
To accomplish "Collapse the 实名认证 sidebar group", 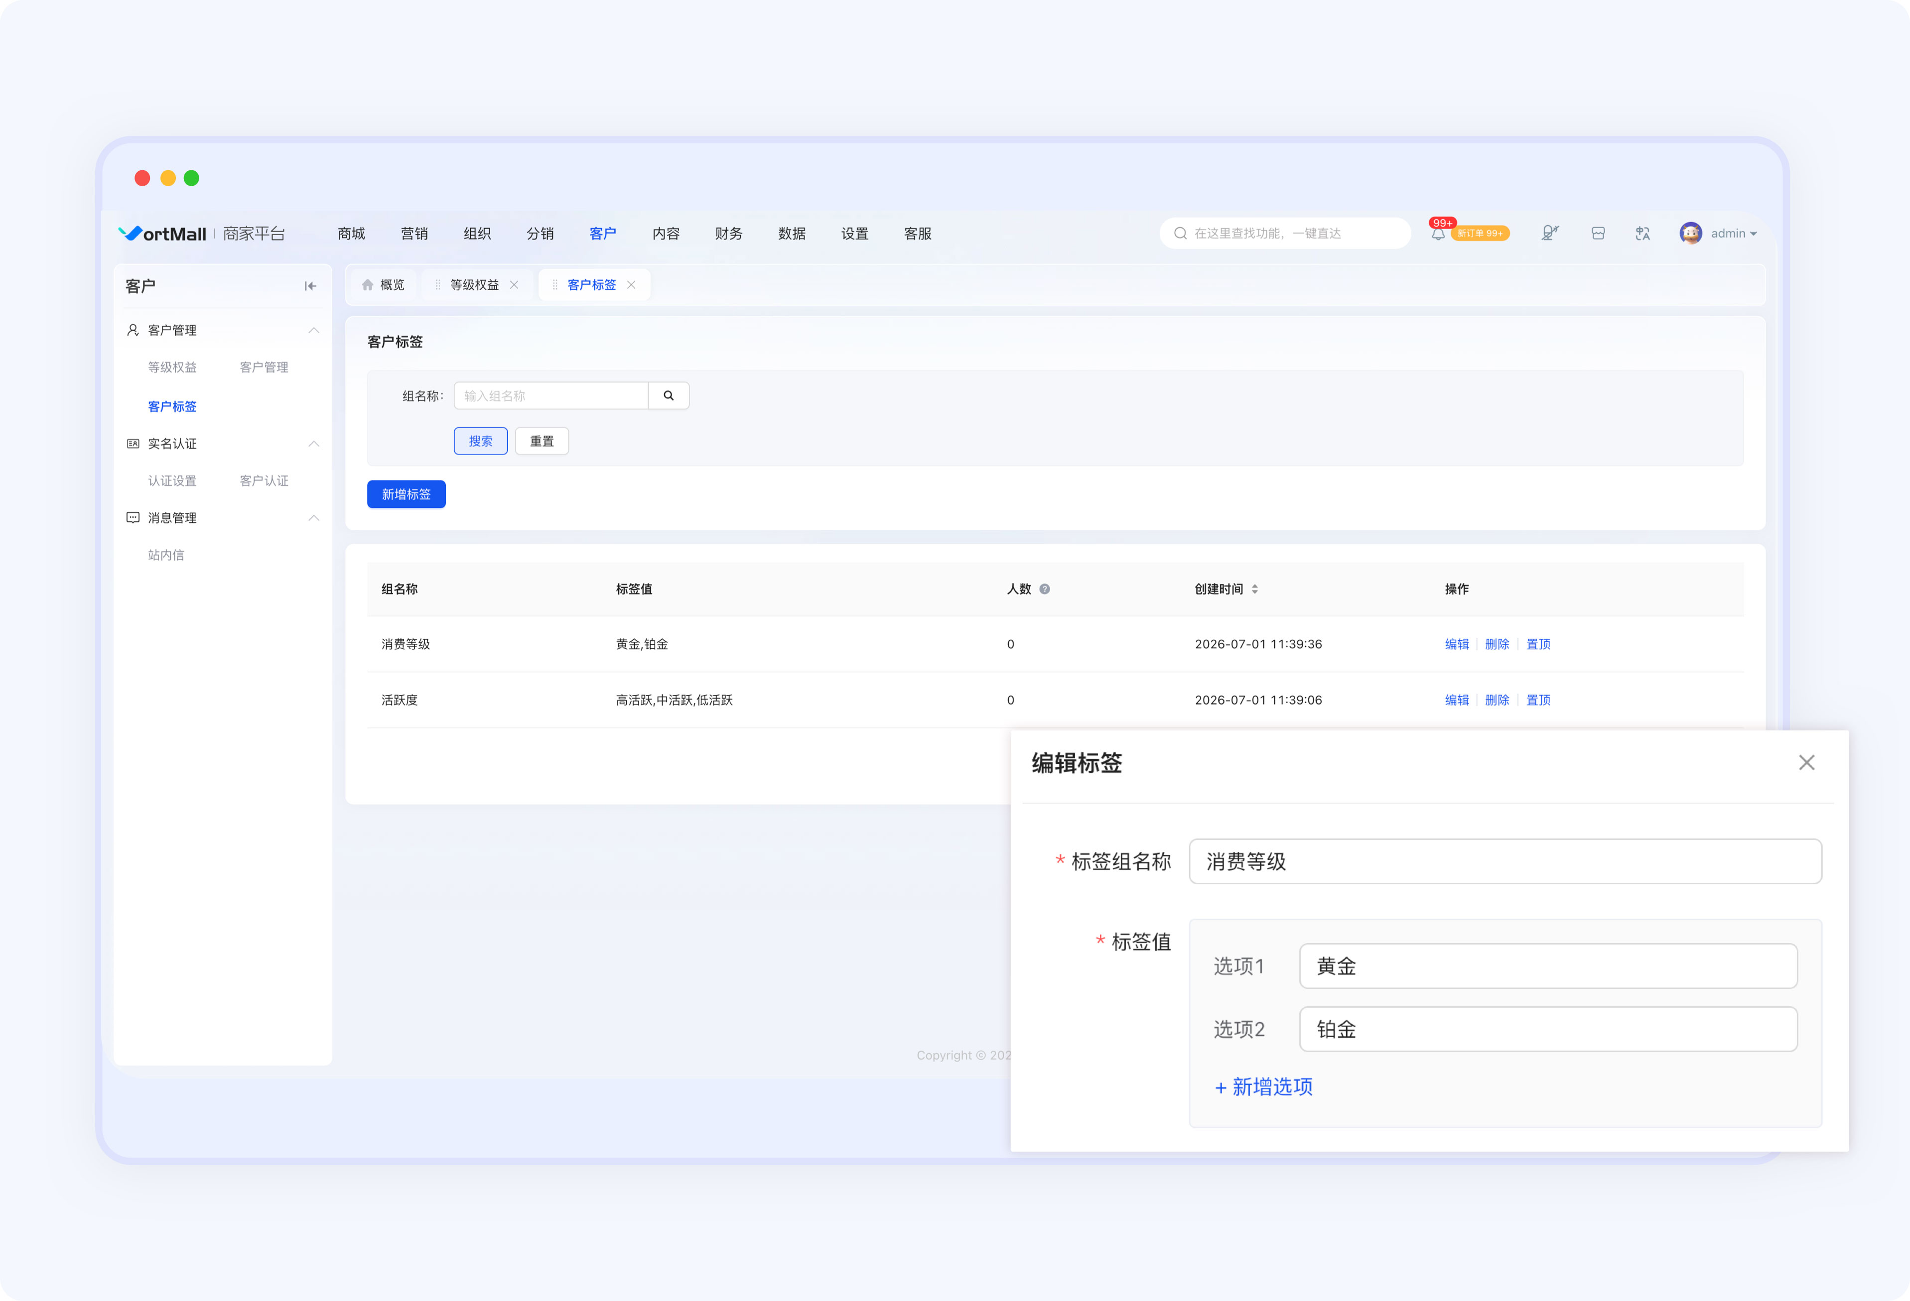I will (313, 444).
